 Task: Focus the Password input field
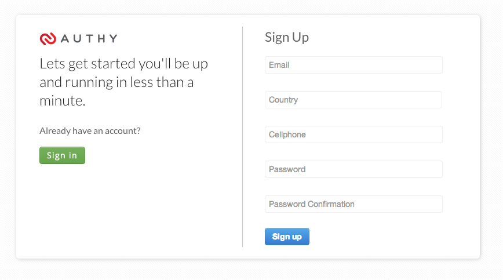tap(353, 169)
